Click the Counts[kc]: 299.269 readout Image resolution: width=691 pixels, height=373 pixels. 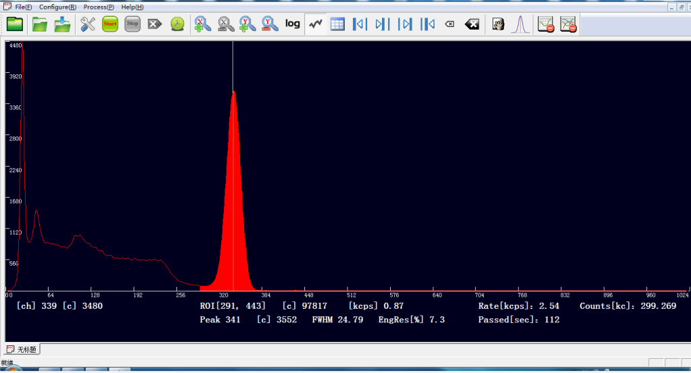(628, 306)
